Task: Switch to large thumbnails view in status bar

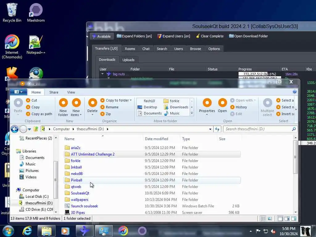Action: pyautogui.click(x=270, y=219)
